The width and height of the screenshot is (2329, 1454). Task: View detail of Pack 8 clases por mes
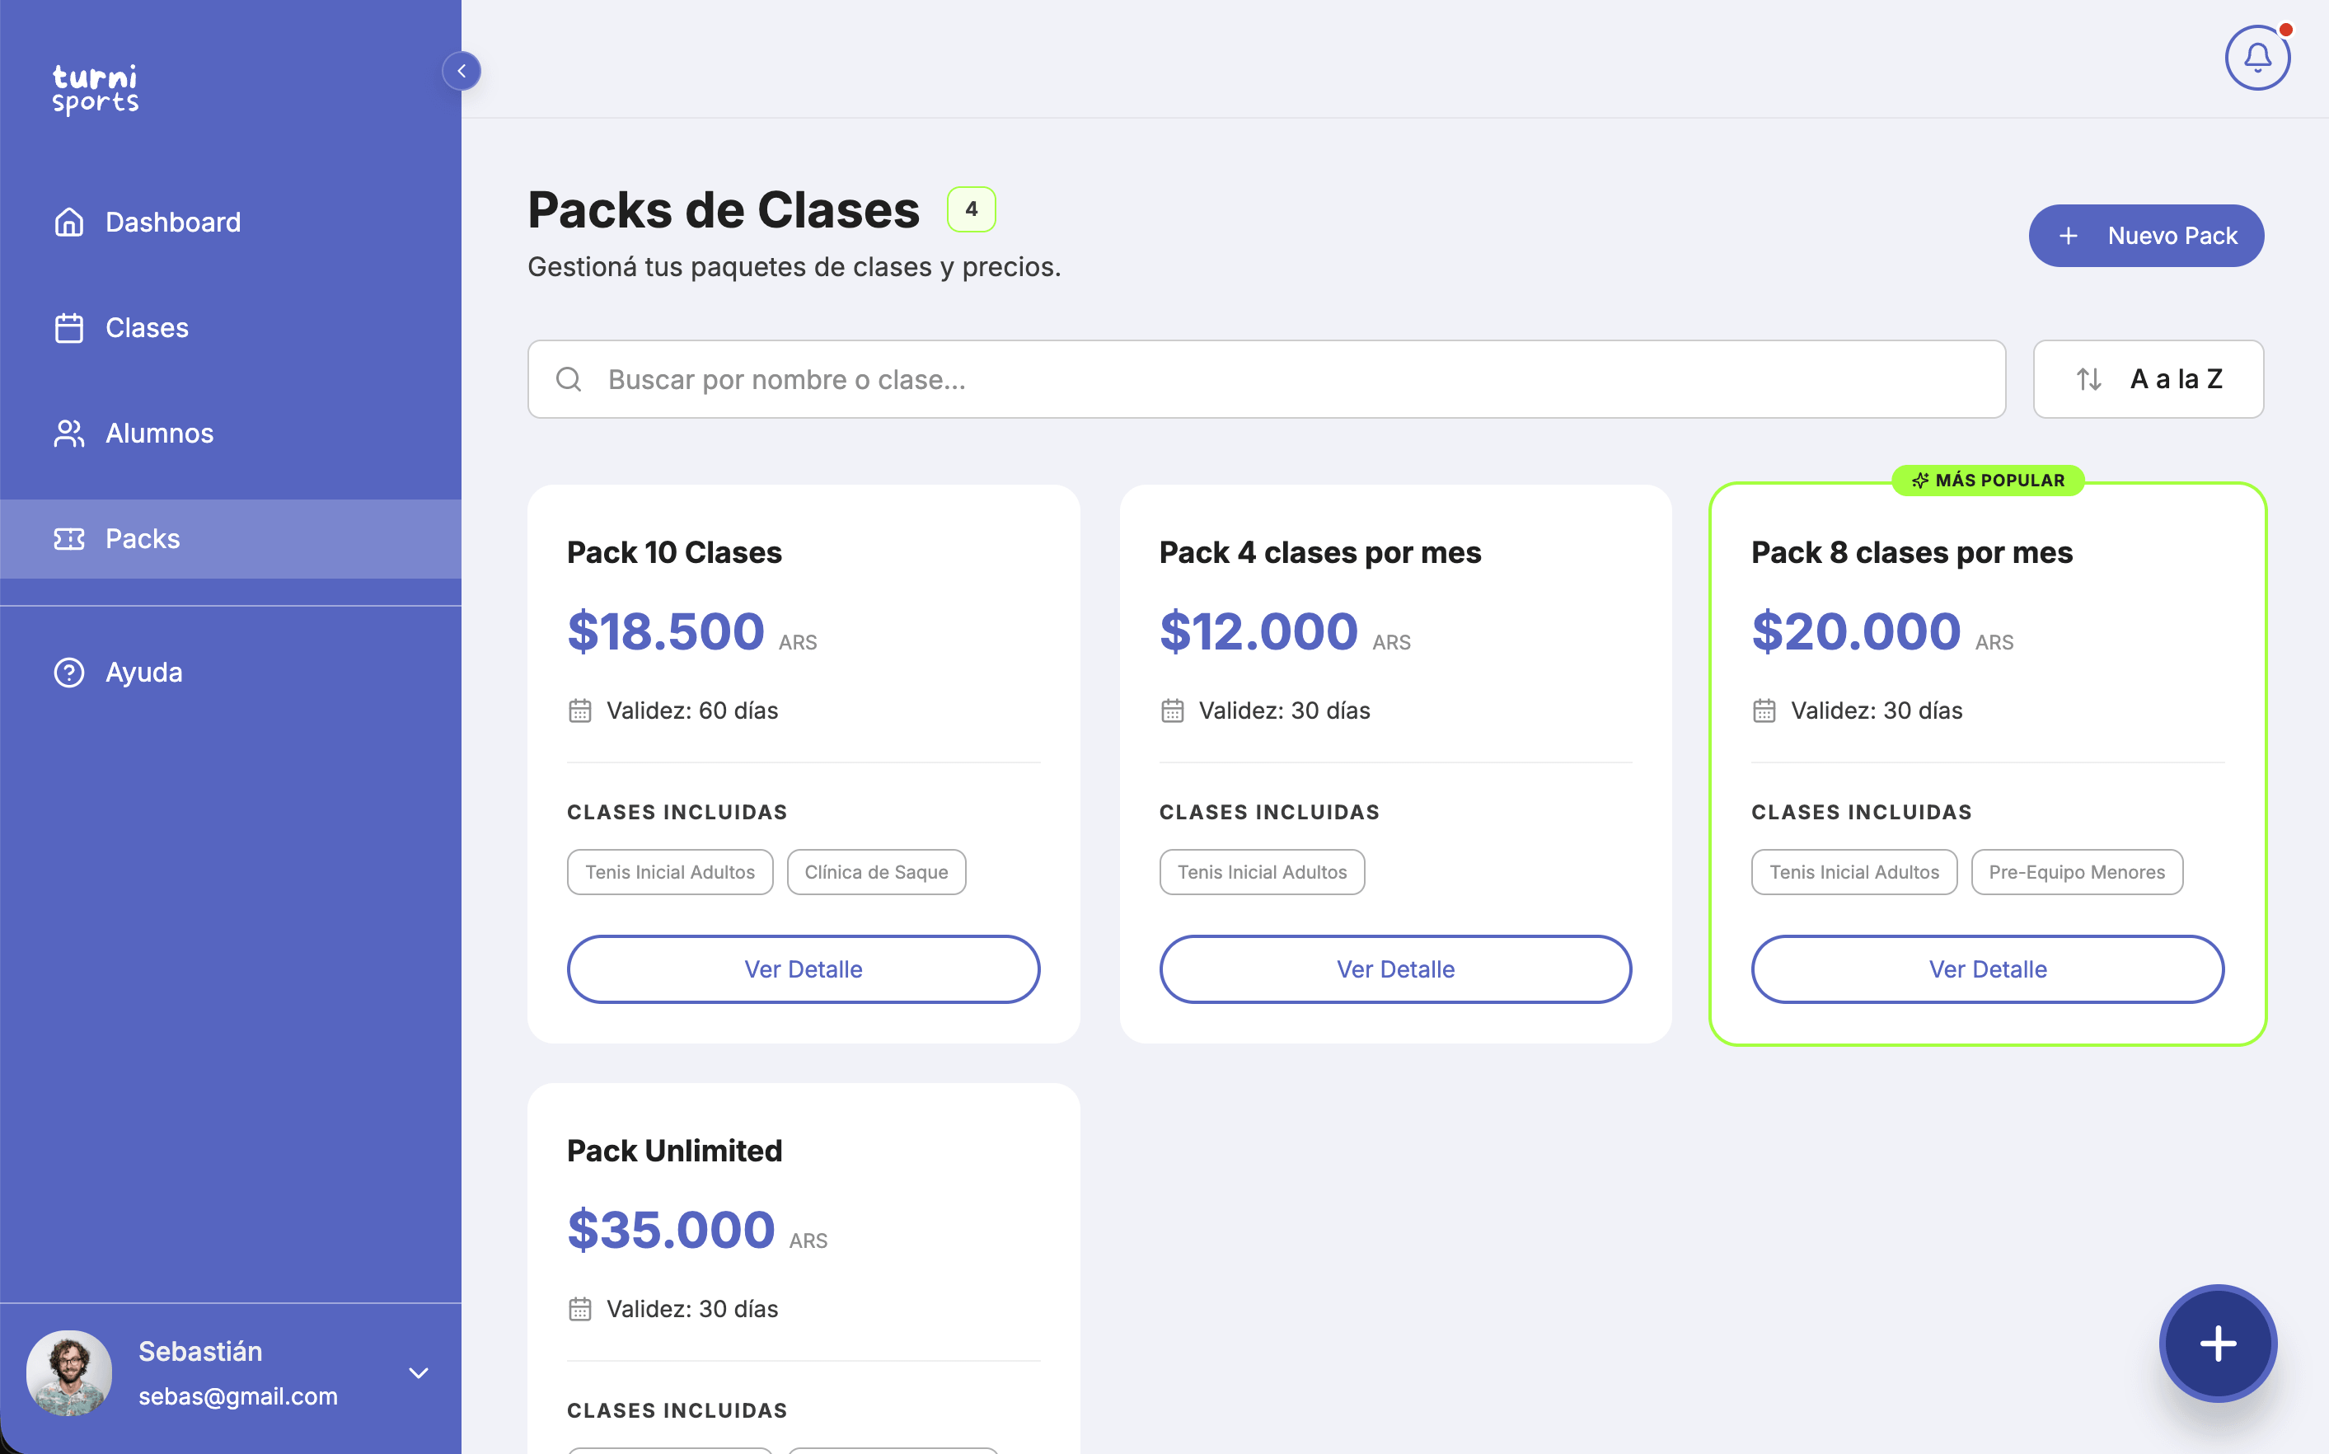coord(1988,969)
